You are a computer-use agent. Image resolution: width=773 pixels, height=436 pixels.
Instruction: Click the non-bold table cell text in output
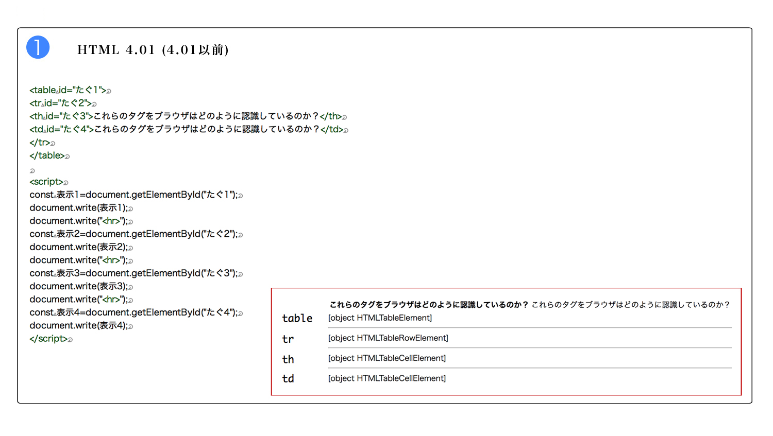tap(631, 305)
